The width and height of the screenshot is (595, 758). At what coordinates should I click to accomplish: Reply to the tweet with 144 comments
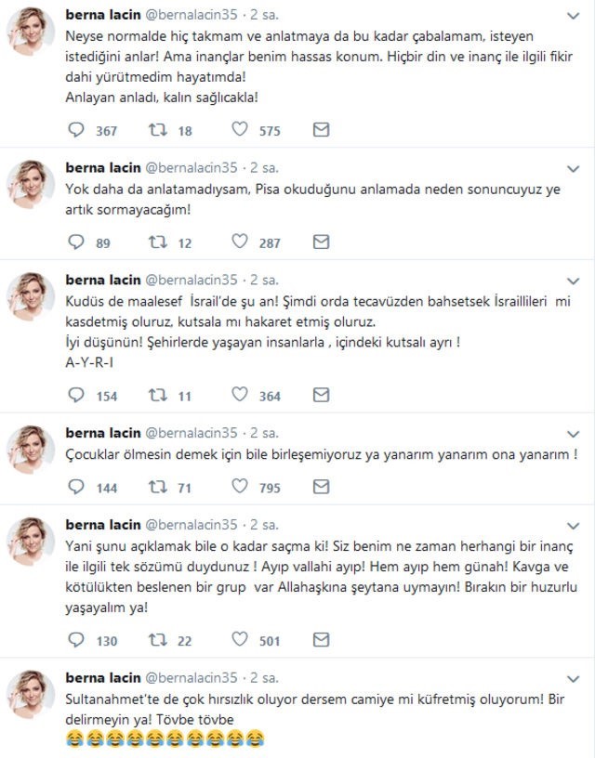click(76, 487)
